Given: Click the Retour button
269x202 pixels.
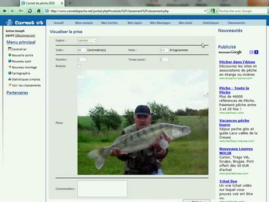Looking at the screenshot, I should (x=196, y=201).
